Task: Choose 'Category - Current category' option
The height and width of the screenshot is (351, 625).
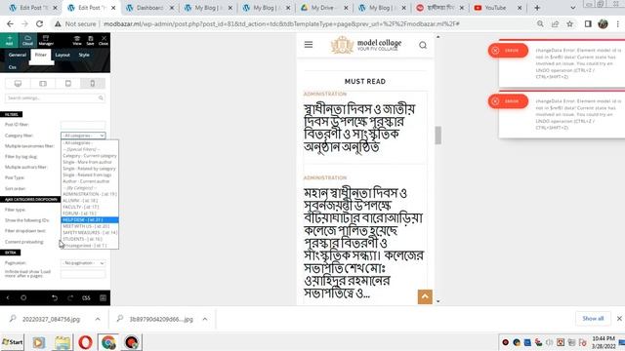Action: tap(90, 156)
